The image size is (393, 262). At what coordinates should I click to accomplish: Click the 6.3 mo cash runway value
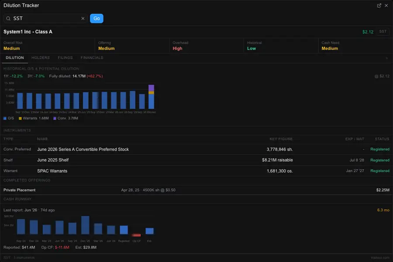(x=383, y=210)
